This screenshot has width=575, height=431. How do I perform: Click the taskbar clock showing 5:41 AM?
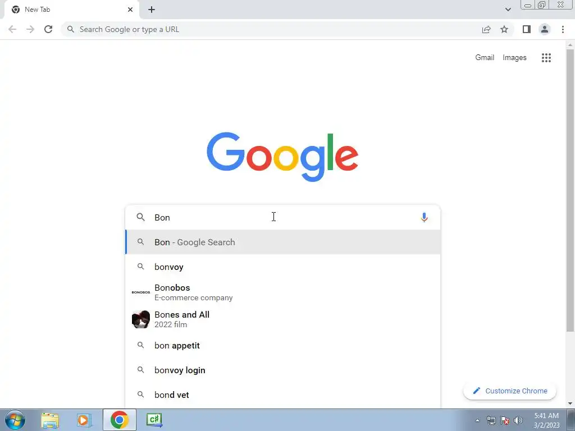546,420
